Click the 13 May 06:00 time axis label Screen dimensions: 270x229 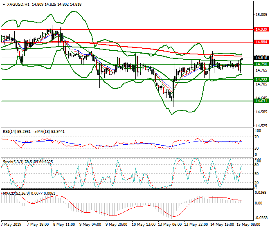(170, 225)
